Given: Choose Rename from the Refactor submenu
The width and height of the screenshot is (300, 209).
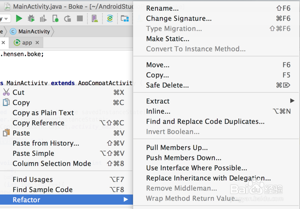Looking at the screenshot, I should click(x=162, y=8).
